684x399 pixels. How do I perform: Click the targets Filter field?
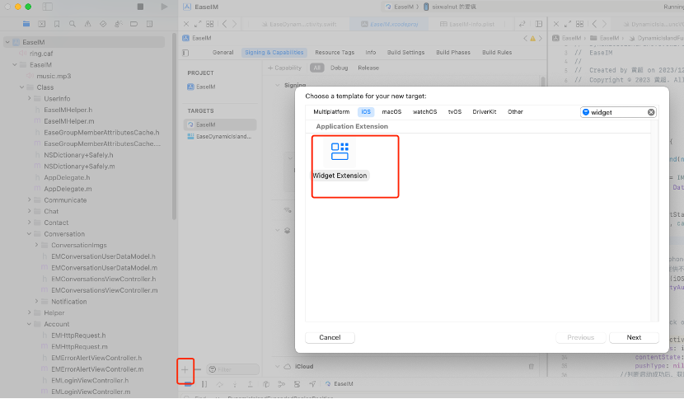[x=232, y=370]
